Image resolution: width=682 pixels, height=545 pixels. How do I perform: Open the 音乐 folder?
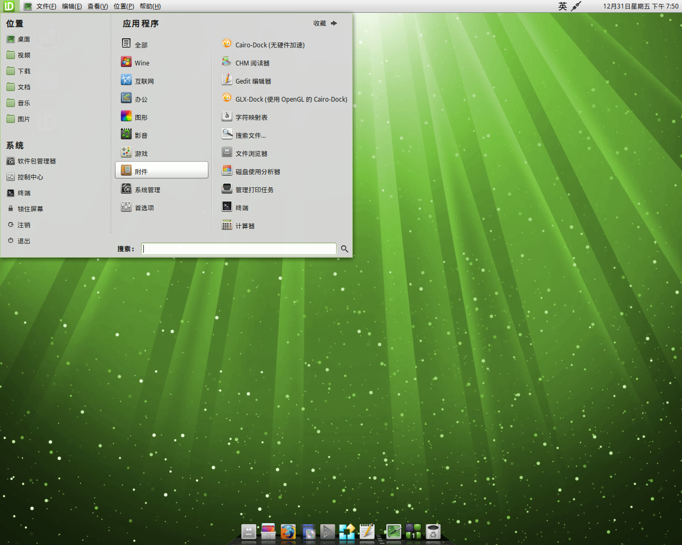pos(19,103)
